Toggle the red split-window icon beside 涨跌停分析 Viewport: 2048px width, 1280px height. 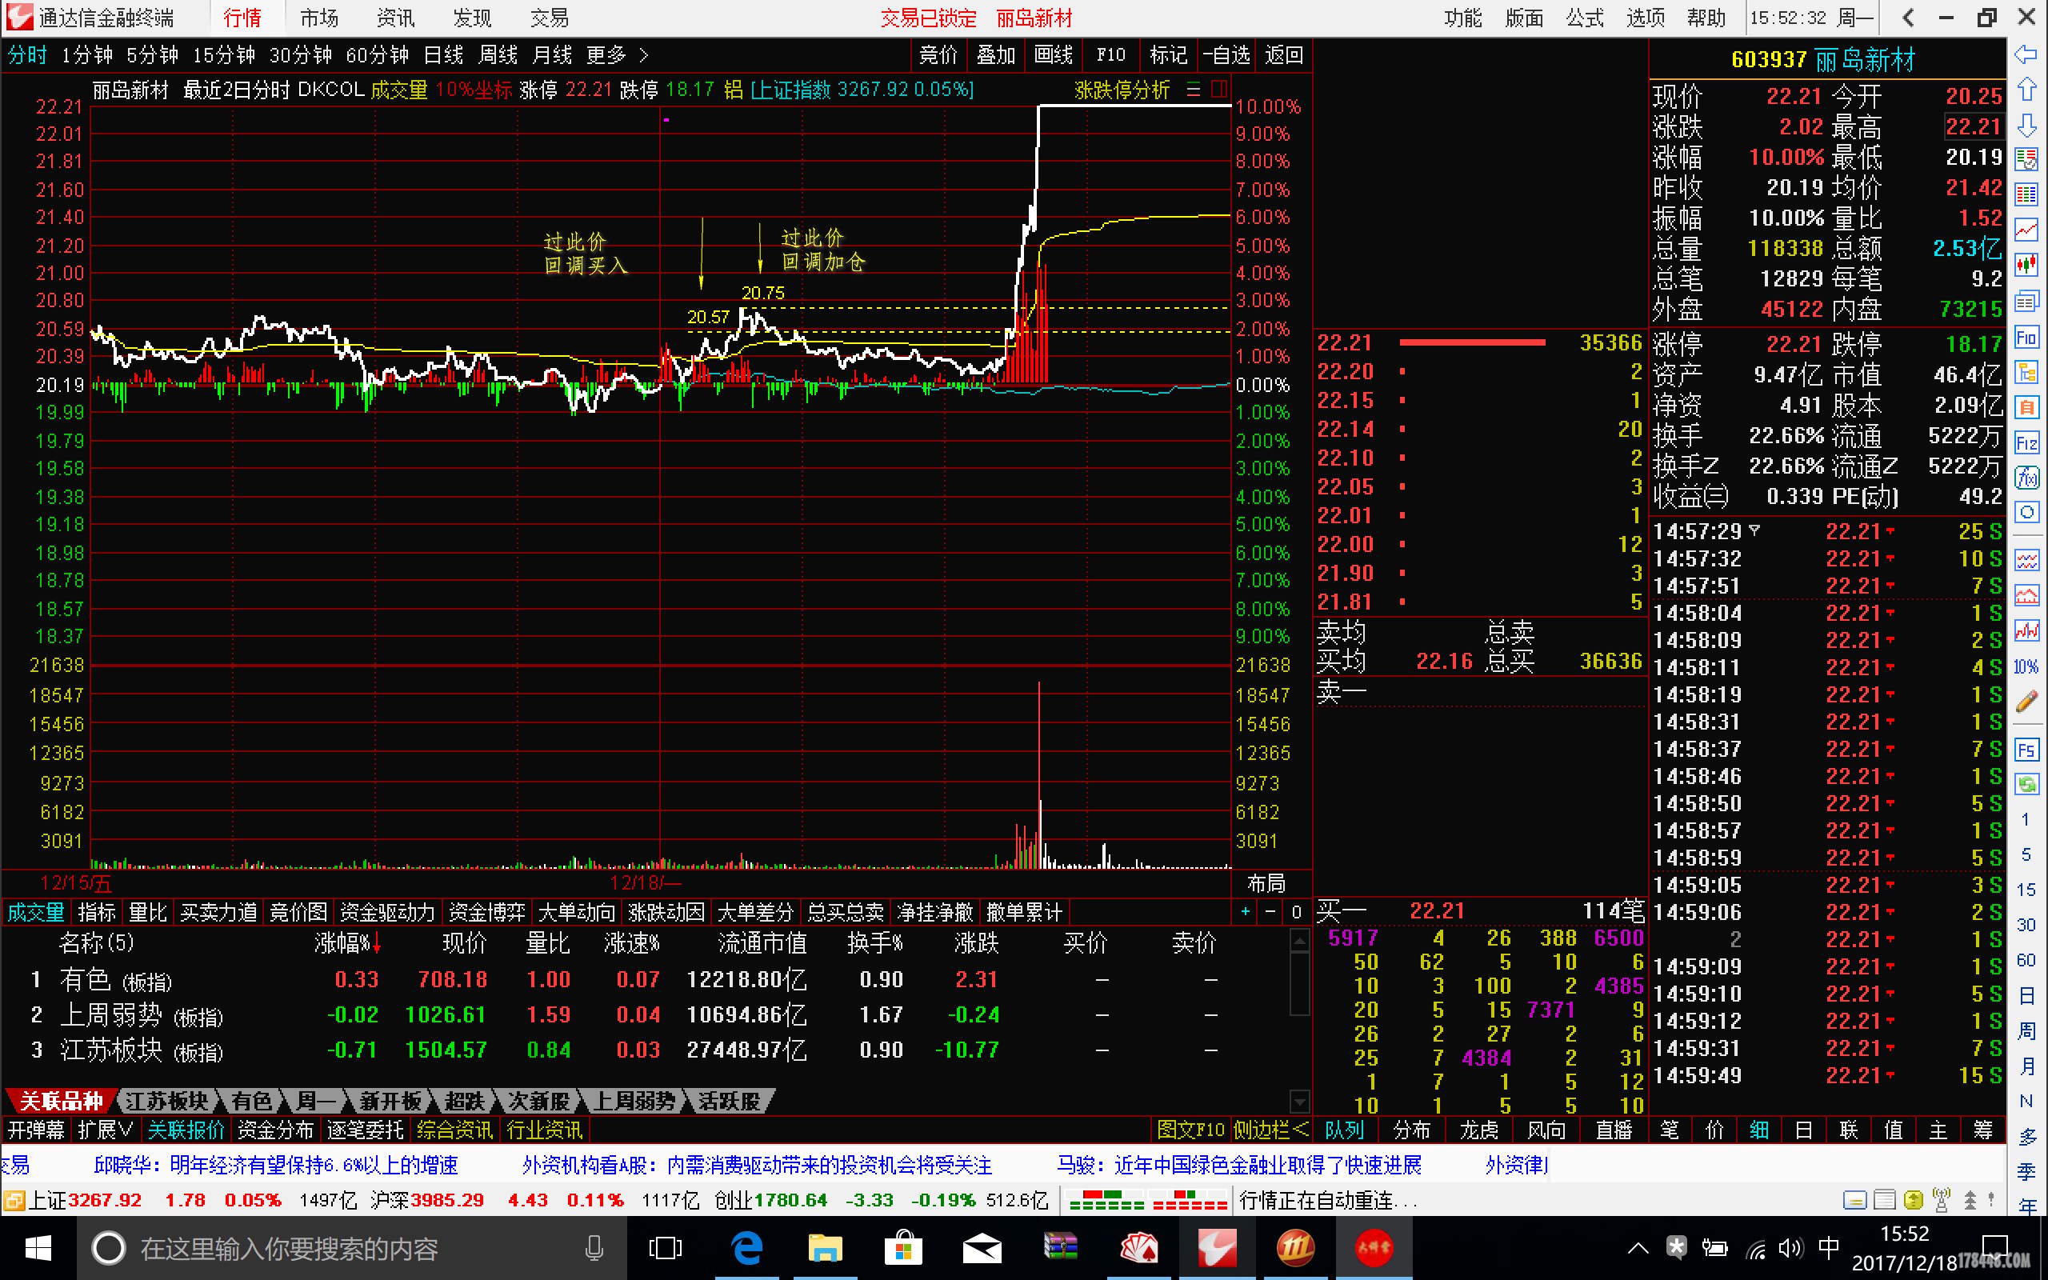[x=1219, y=89]
